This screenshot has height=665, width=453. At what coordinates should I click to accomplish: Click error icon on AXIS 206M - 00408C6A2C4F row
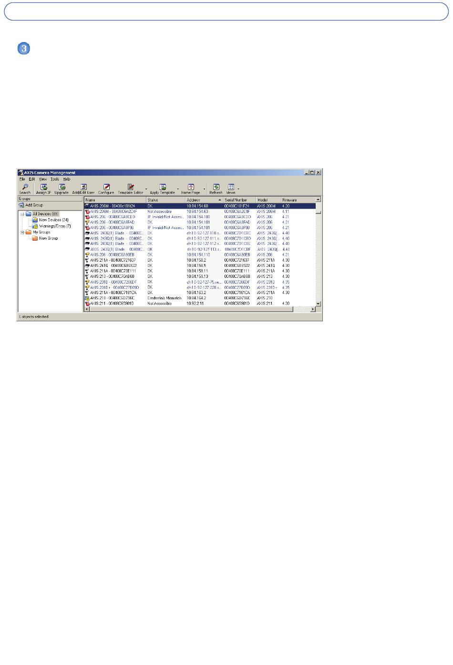(87, 211)
